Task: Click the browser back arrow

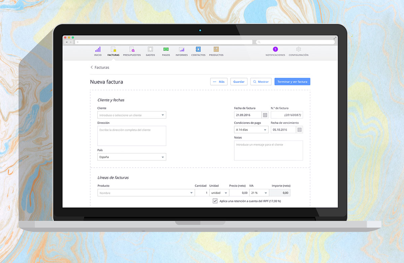Action: click(67, 42)
